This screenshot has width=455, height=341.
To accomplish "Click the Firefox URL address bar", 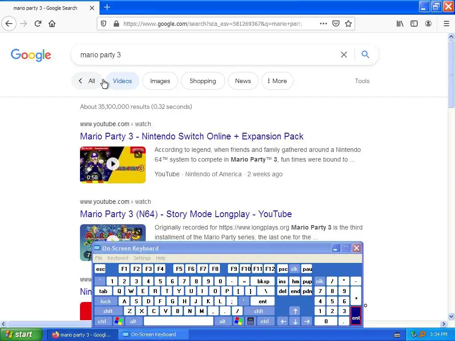I will click(212, 24).
